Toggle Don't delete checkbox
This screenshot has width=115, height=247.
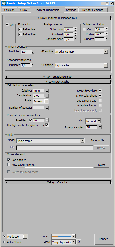coord(9,160)
